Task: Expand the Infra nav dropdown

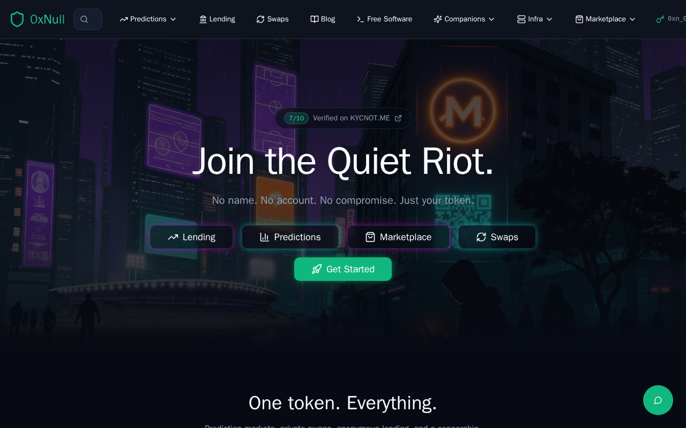Action: click(535, 19)
